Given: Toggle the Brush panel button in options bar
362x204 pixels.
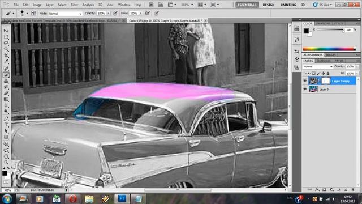Looking at the screenshot, I should [33, 14].
